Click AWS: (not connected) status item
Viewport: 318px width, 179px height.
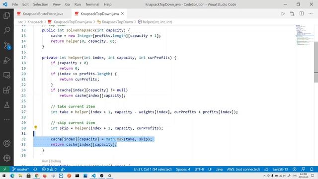(x=243, y=169)
